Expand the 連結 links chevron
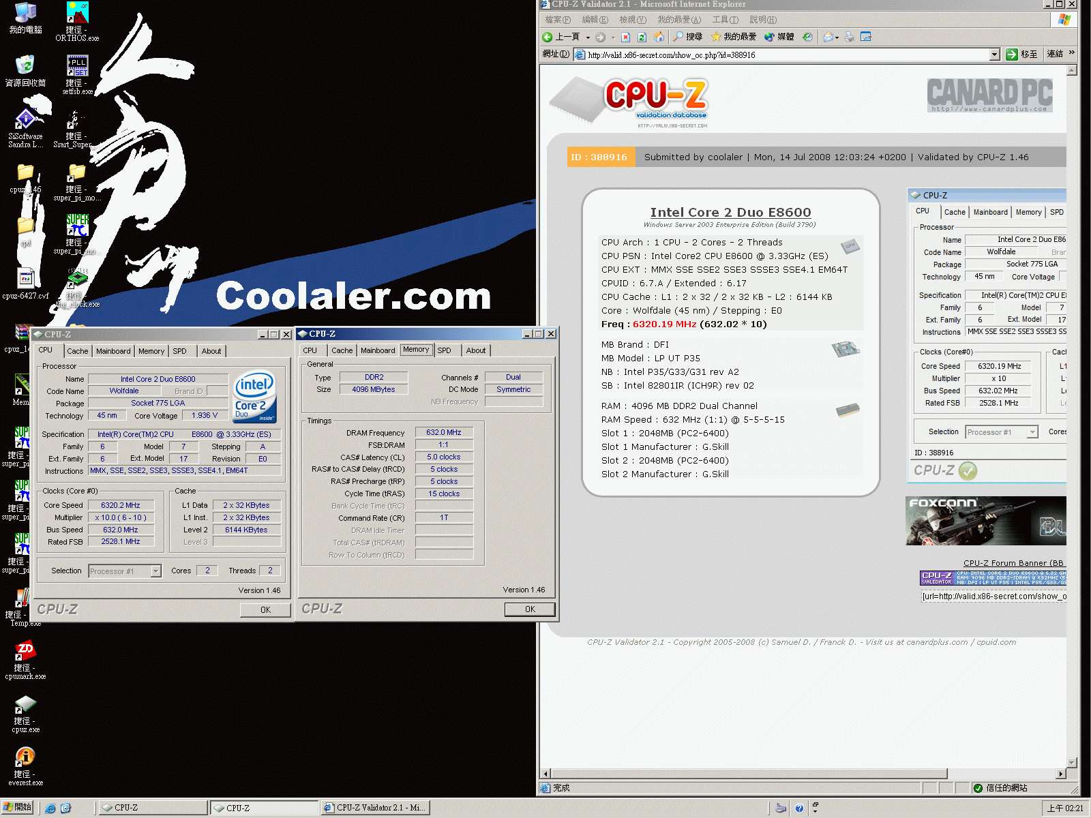The width and height of the screenshot is (1091, 818). click(1072, 52)
